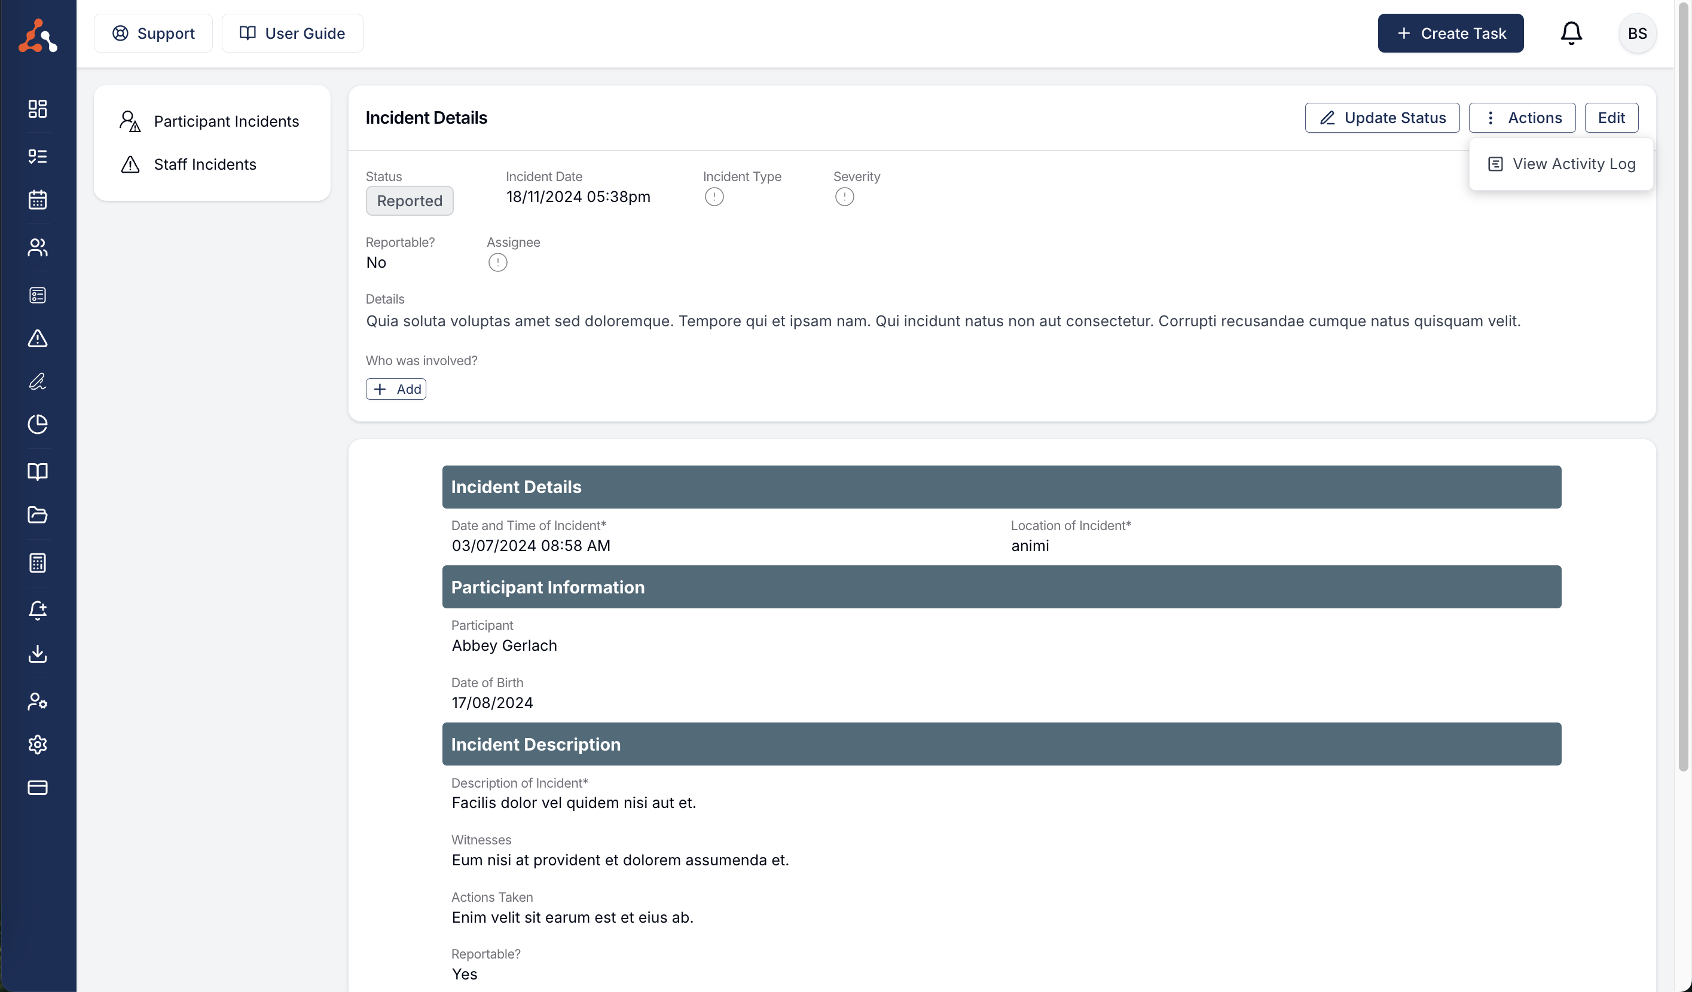Open the settings gear icon in sidebar
The height and width of the screenshot is (992, 1692).
[38, 745]
